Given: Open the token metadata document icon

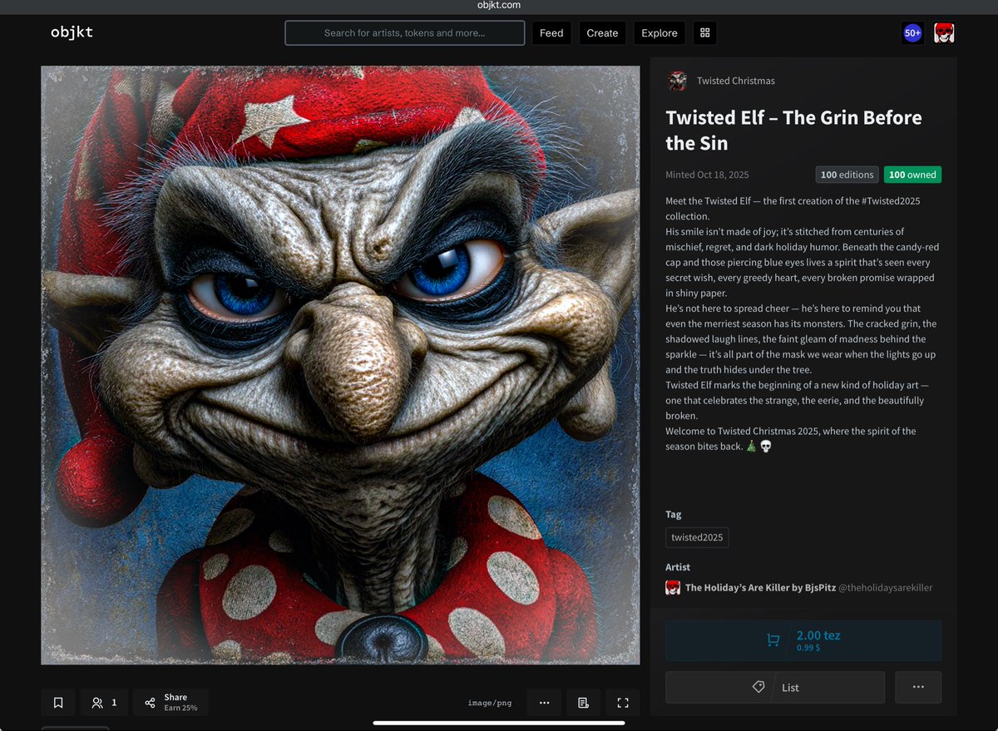Looking at the screenshot, I should click(x=583, y=703).
